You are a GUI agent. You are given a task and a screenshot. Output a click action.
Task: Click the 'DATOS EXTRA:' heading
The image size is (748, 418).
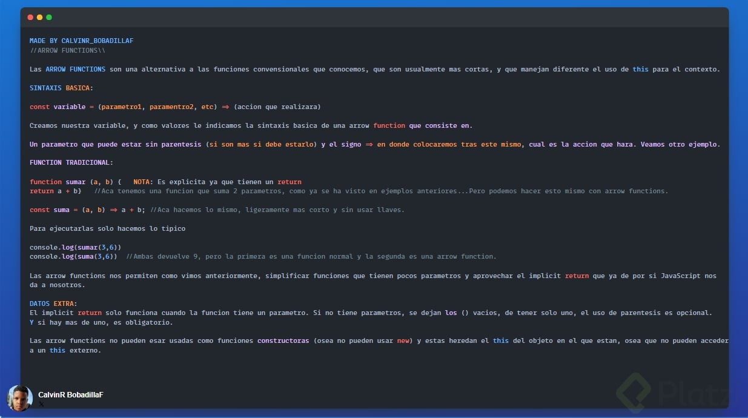coord(53,304)
